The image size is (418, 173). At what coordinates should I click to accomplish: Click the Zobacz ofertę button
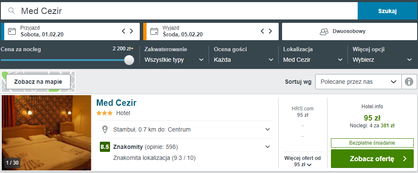372,159
